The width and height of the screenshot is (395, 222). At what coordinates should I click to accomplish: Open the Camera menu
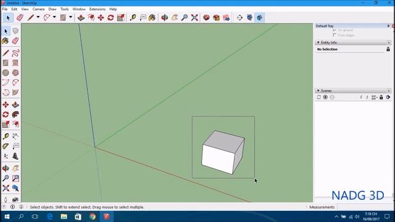pyautogui.click(x=38, y=9)
